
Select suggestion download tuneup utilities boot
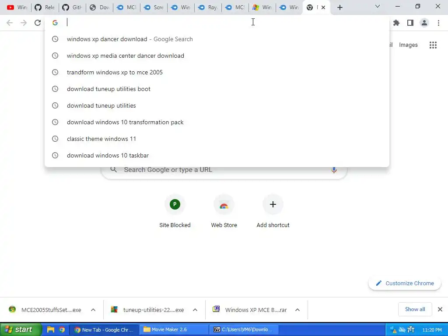[217, 89]
